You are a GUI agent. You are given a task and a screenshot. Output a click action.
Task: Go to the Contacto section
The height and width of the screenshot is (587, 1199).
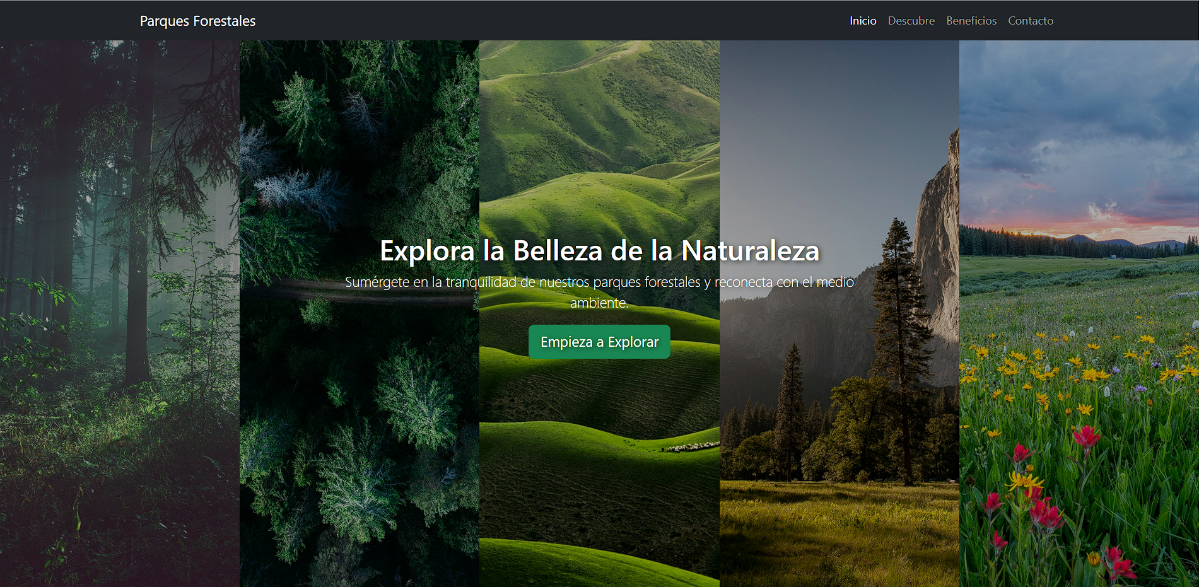pos(1031,20)
